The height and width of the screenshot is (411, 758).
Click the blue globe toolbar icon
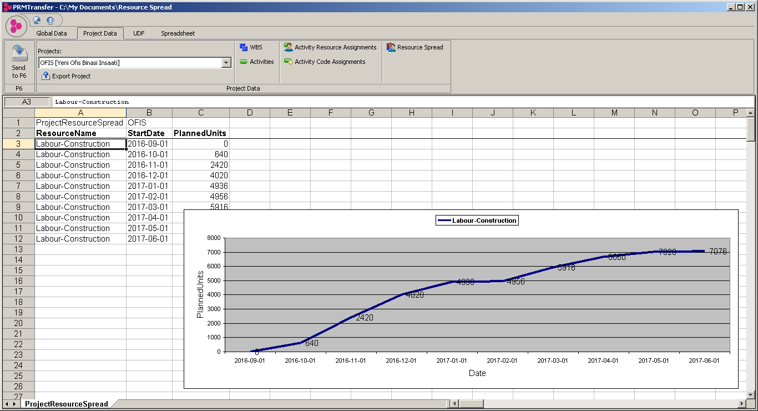coord(37,20)
